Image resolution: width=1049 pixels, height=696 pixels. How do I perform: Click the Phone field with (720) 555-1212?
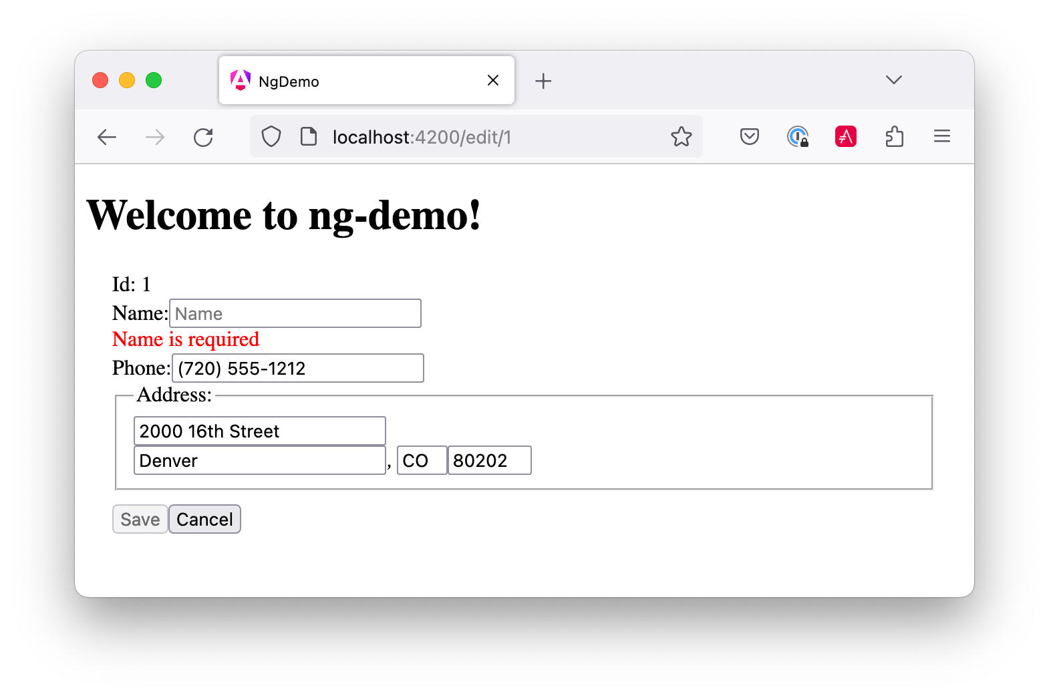[x=298, y=368]
